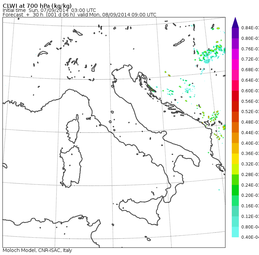Click the title "CLWI at 700 hPa (kg/kg)"
Screen dimensions: 259x255
37,6
